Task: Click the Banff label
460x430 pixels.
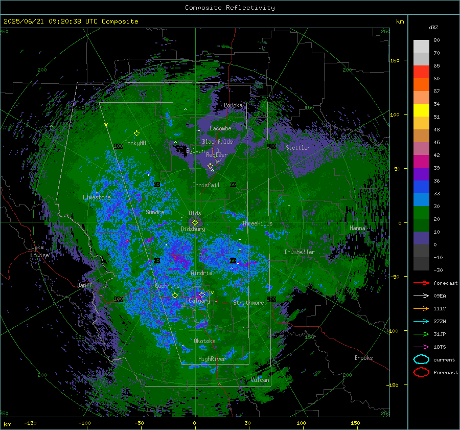Action: coord(84,285)
